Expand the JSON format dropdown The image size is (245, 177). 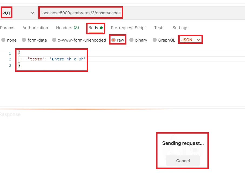(190, 40)
